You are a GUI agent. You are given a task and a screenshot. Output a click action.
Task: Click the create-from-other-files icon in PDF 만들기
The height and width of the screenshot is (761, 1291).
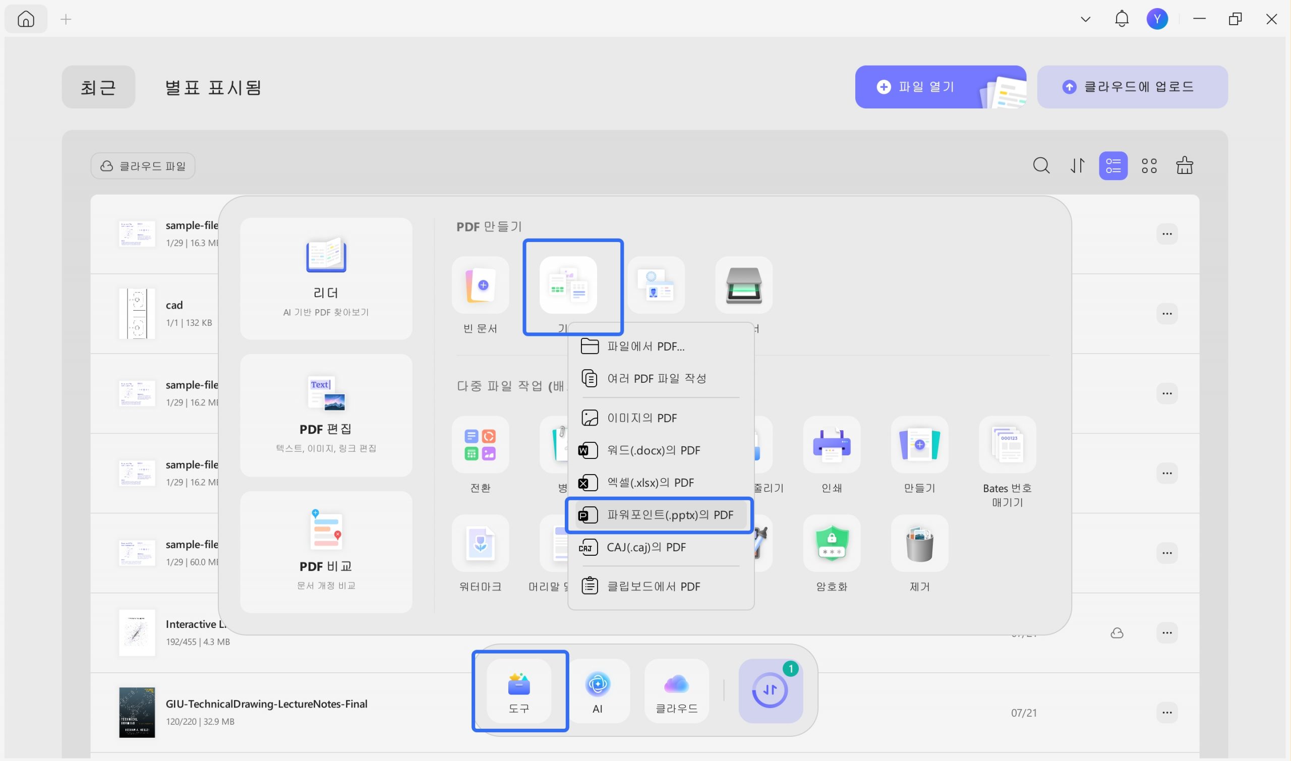pyautogui.click(x=568, y=285)
